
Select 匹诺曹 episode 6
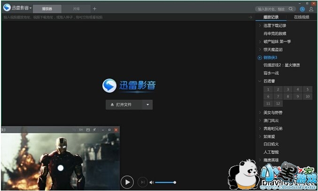click(268, 96)
